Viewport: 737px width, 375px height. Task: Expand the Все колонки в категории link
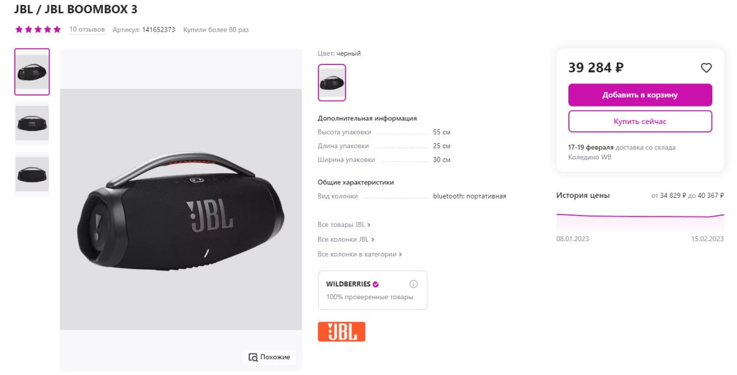click(x=360, y=254)
